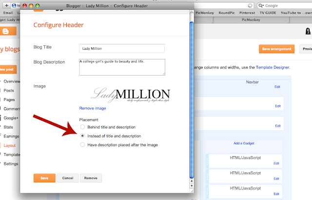The width and height of the screenshot is (312, 200).
Task: Click Edit link for Navbar gadget
Action: tap(277, 87)
